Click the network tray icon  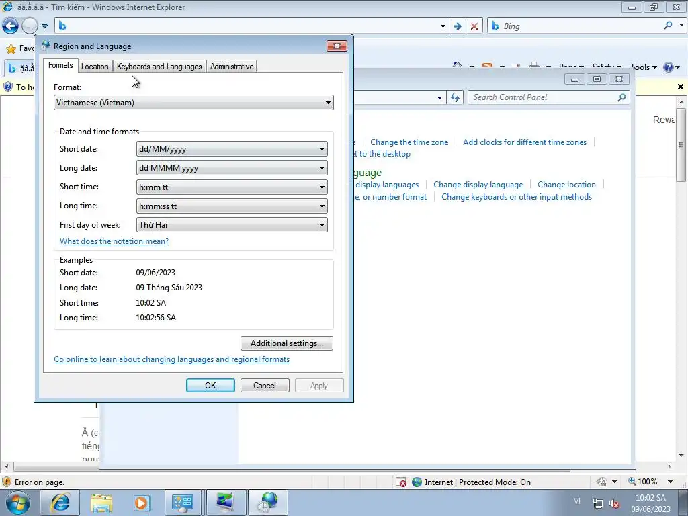[x=597, y=503]
